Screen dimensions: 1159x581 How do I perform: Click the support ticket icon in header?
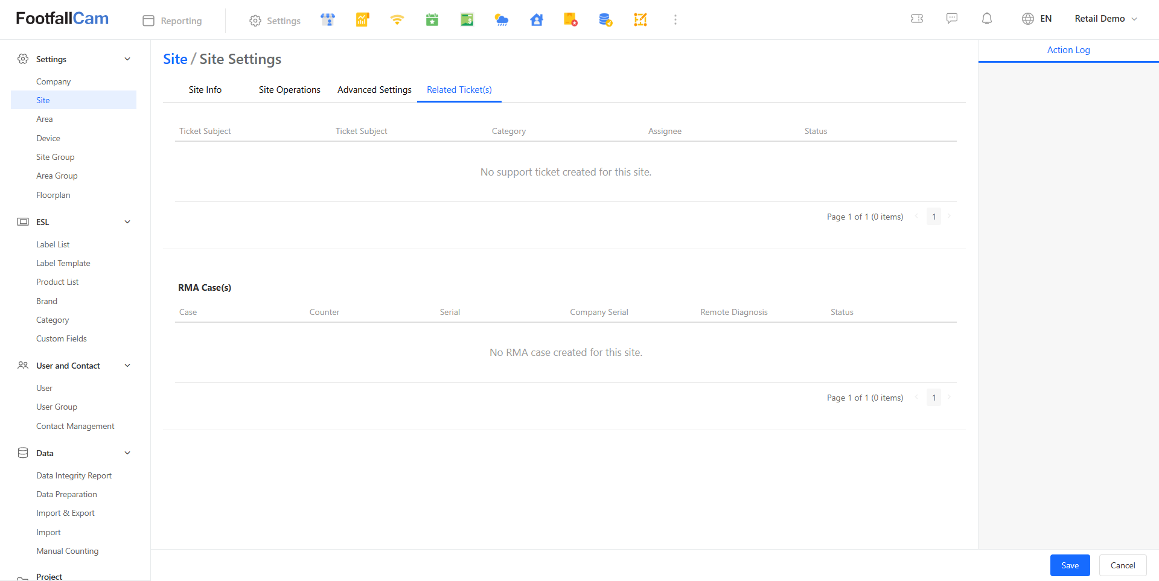pos(917,19)
